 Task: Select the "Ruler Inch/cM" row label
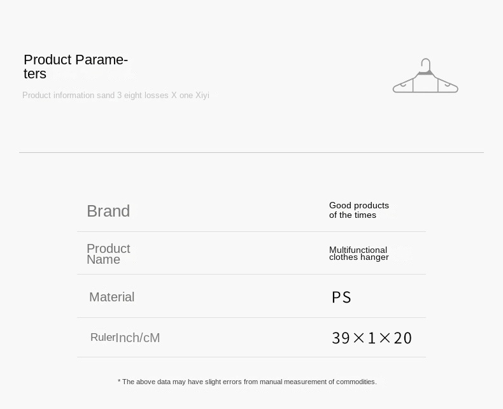[x=125, y=338]
